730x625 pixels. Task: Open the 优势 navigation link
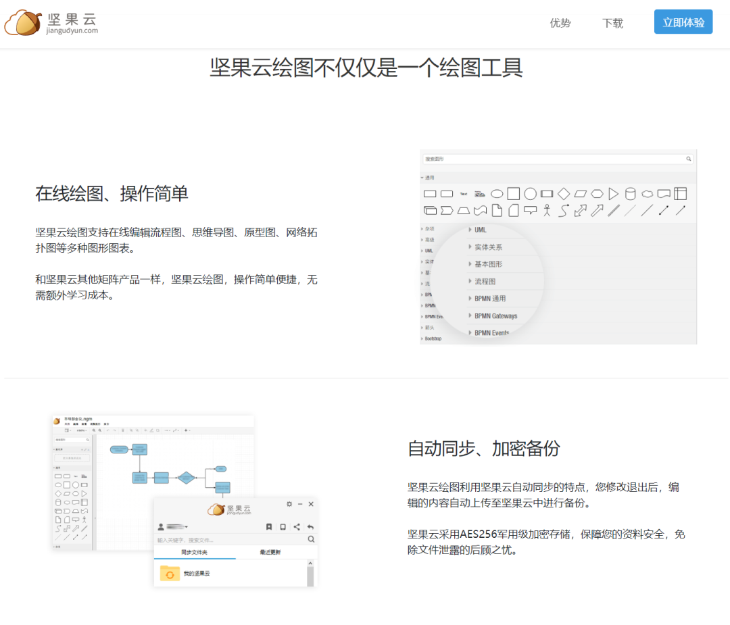[560, 23]
